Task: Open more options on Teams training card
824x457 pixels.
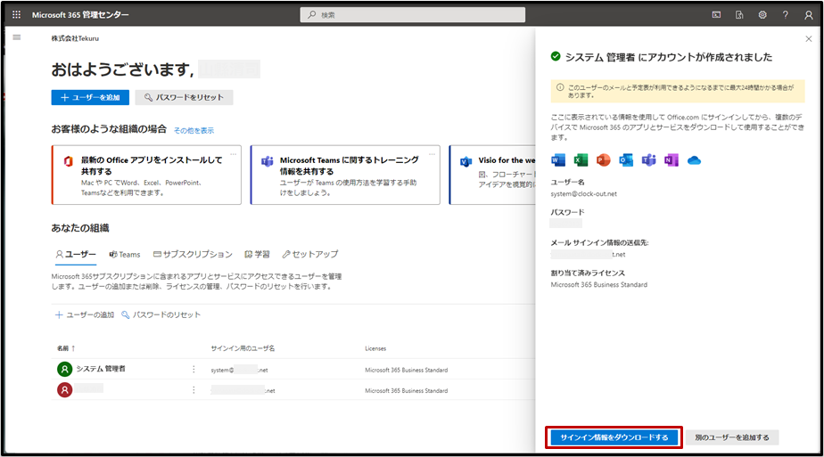Action: [432, 154]
